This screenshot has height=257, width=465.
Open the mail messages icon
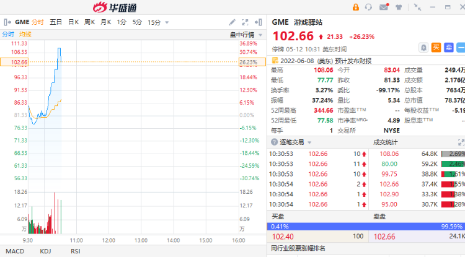[x=384, y=7]
